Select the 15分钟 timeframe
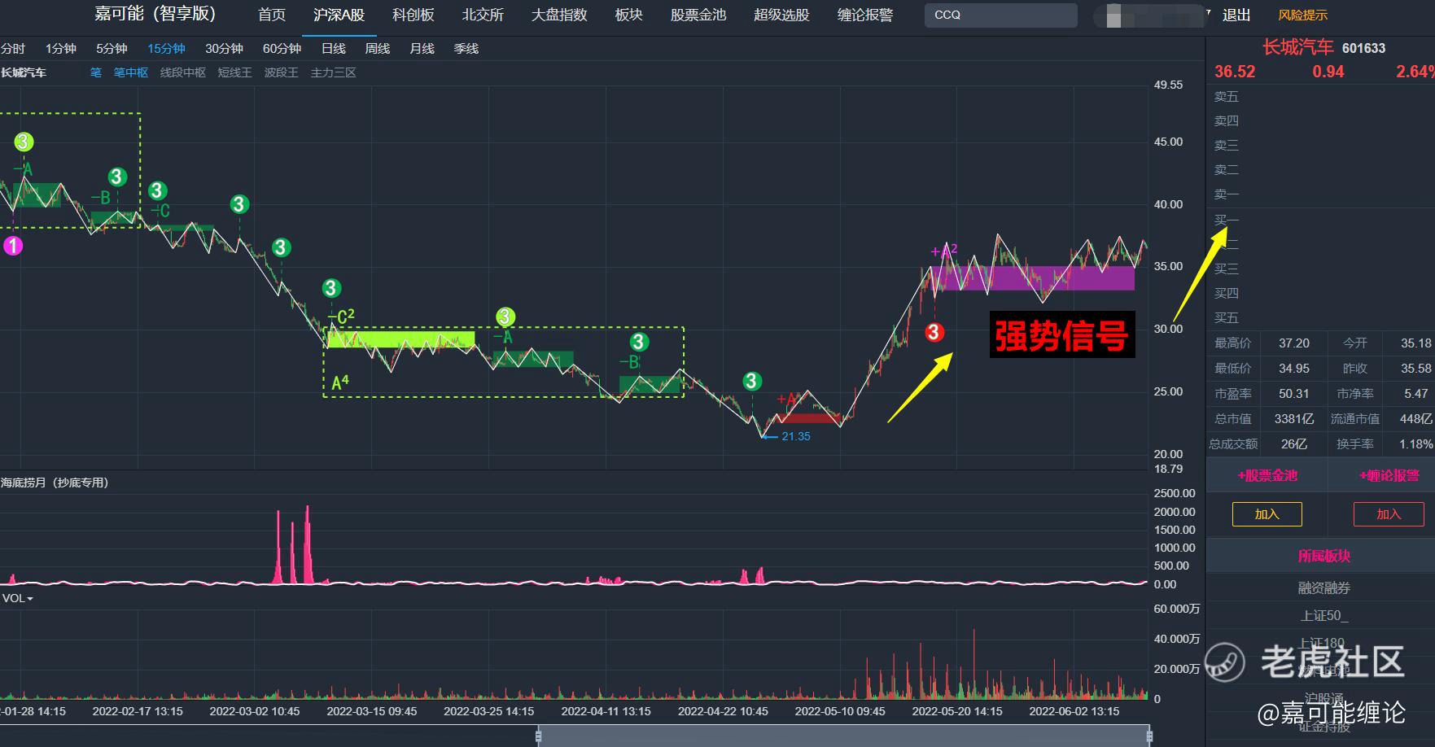1435x747 pixels. [166, 49]
